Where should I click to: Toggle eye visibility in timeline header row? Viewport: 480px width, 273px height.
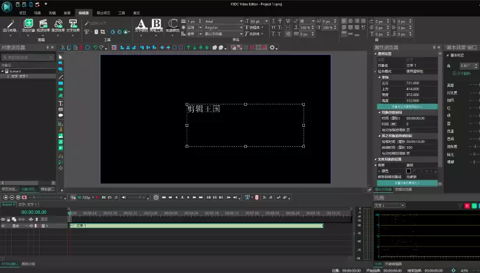pos(3,219)
